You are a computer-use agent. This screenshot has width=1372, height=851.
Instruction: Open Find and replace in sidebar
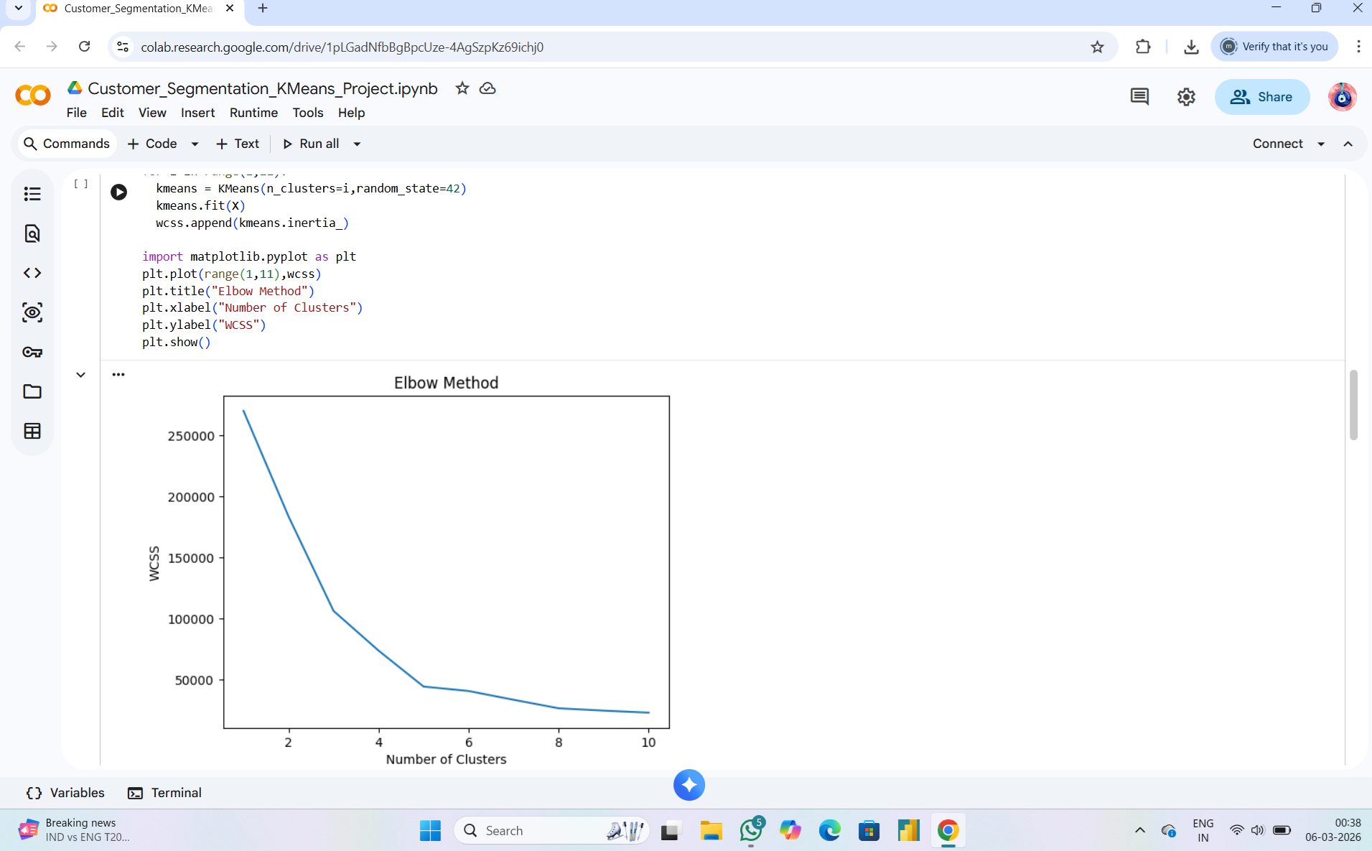coord(32,233)
